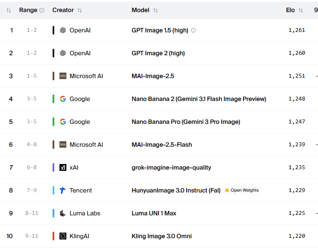Click OpenAI logo in GPT Image 2 row
The width and height of the screenshot is (318, 249).
click(63, 53)
